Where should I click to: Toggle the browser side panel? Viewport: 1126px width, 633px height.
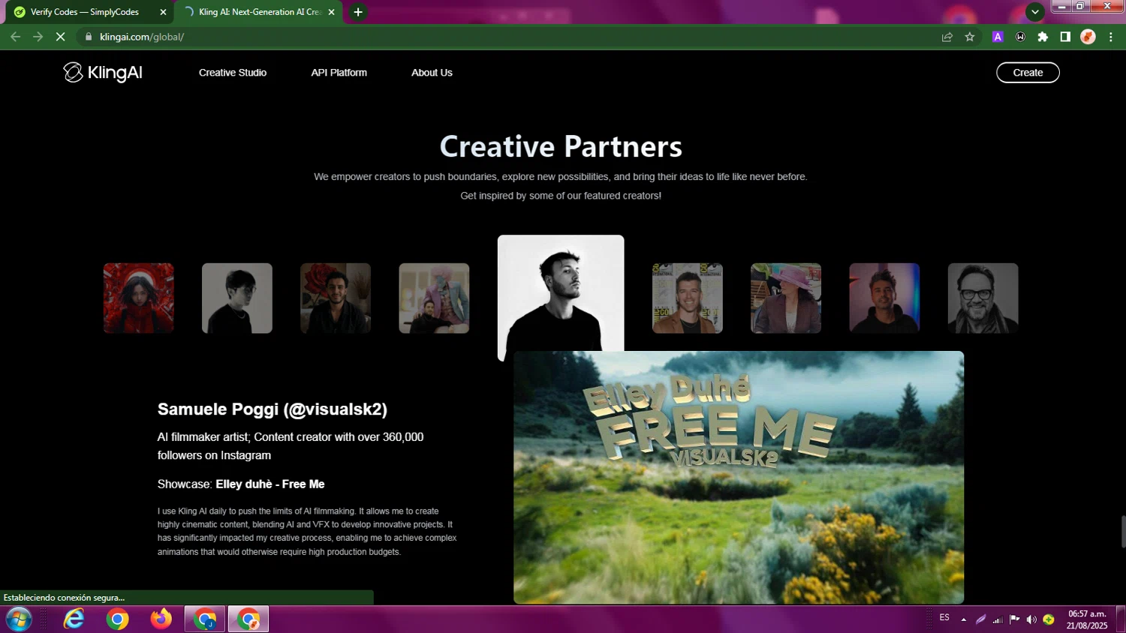[x=1065, y=37]
